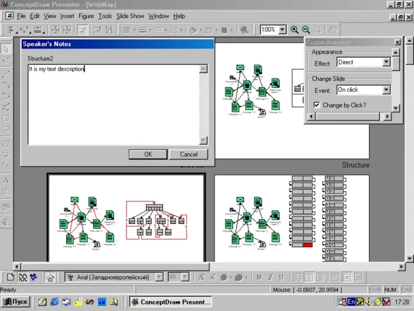This screenshot has height=311, width=414.
Task: Click the zoom to area icon
Action: point(317,30)
